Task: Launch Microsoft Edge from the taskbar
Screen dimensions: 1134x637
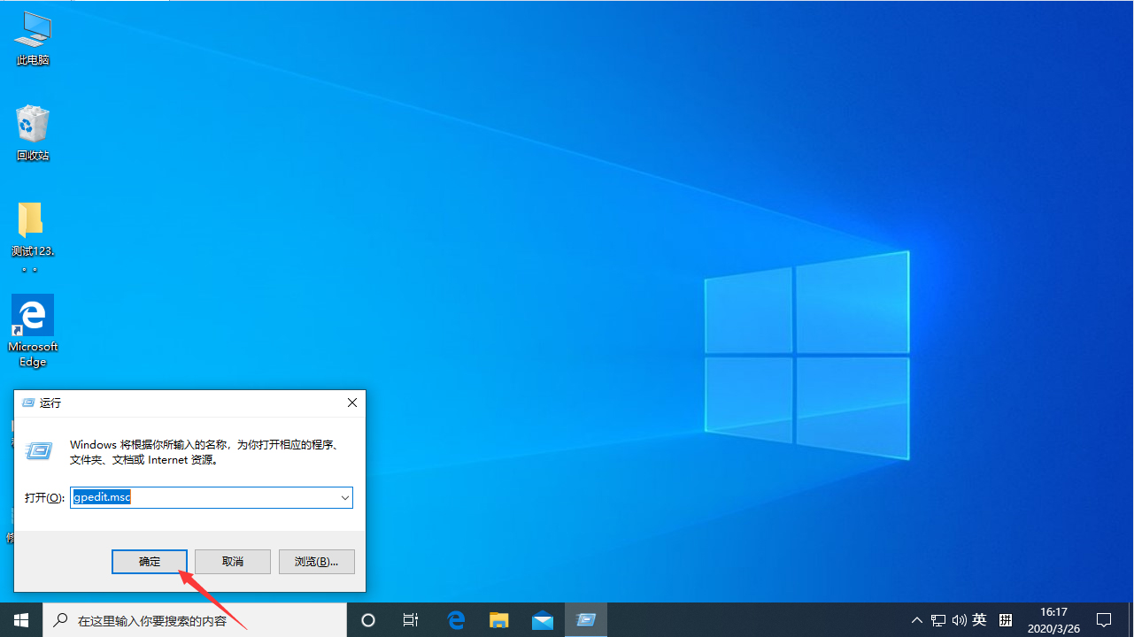Action: coord(457,619)
